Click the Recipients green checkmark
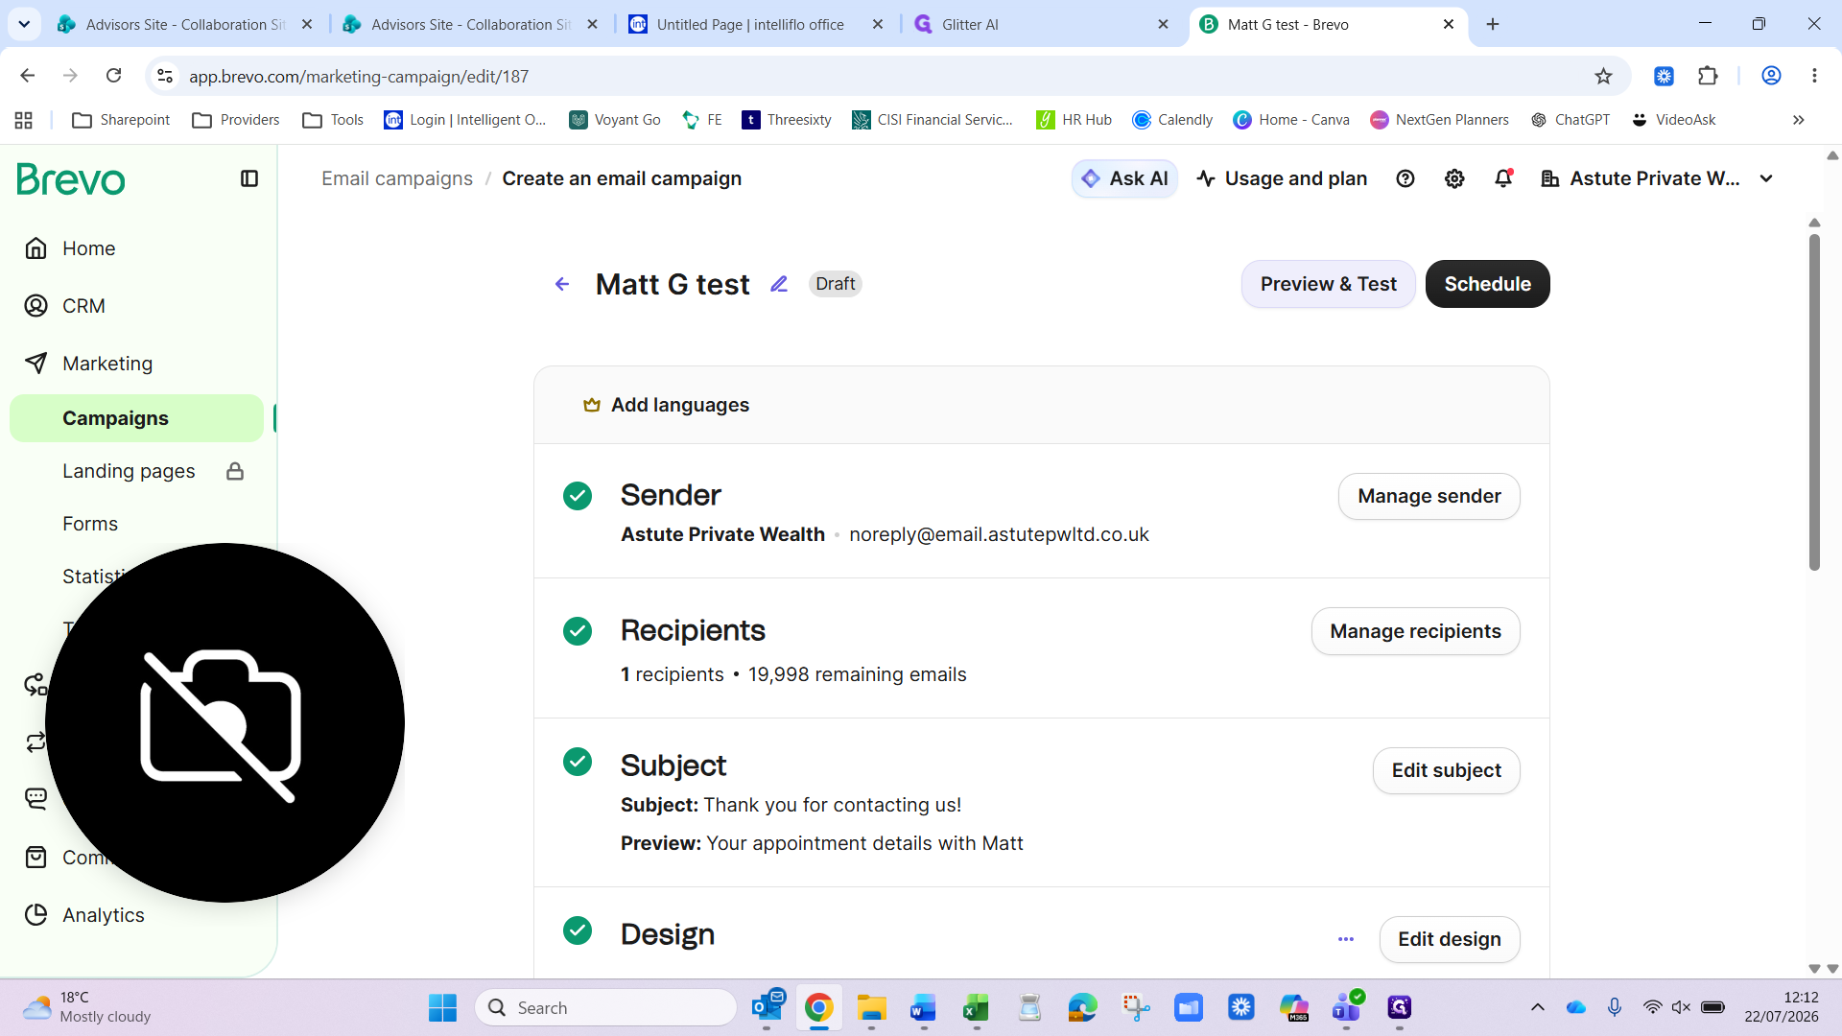This screenshot has width=1842, height=1036. (578, 631)
